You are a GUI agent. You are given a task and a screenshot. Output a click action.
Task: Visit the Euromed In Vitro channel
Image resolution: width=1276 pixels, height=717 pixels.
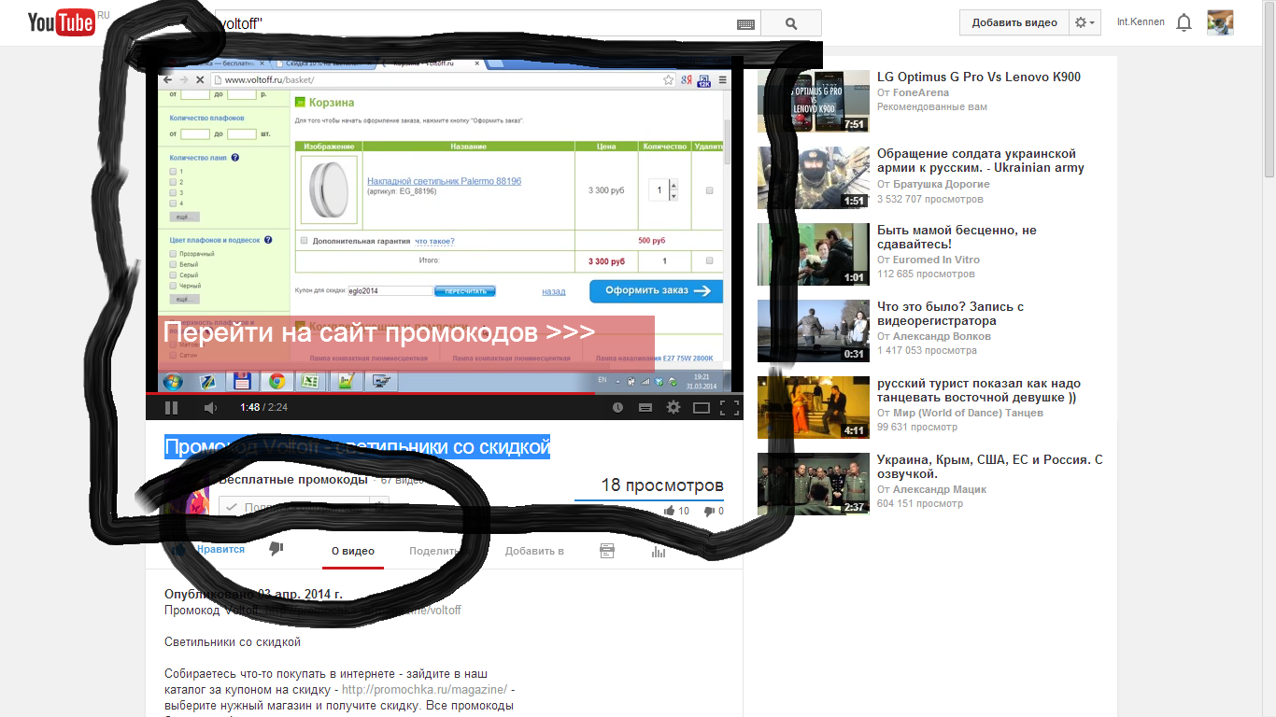(936, 260)
